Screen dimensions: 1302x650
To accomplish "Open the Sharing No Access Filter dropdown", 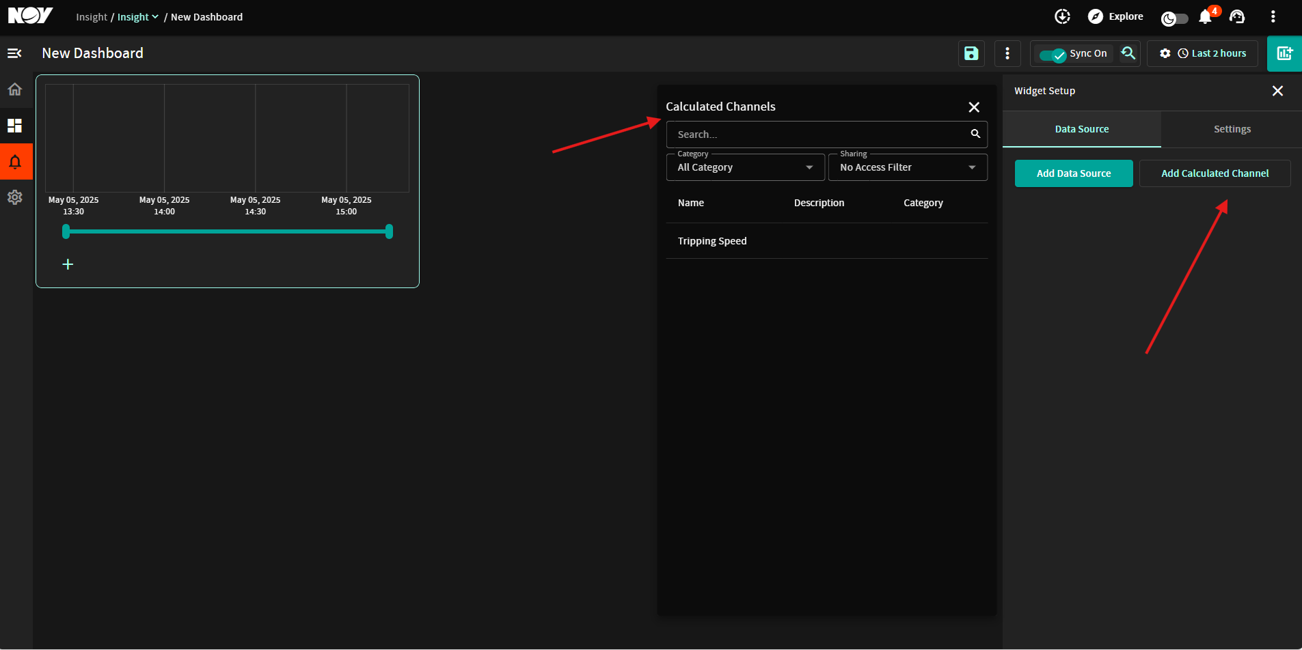I will (x=908, y=167).
